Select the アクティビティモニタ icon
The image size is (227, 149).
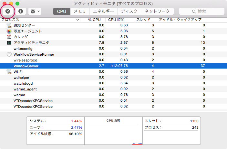[9, 43]
